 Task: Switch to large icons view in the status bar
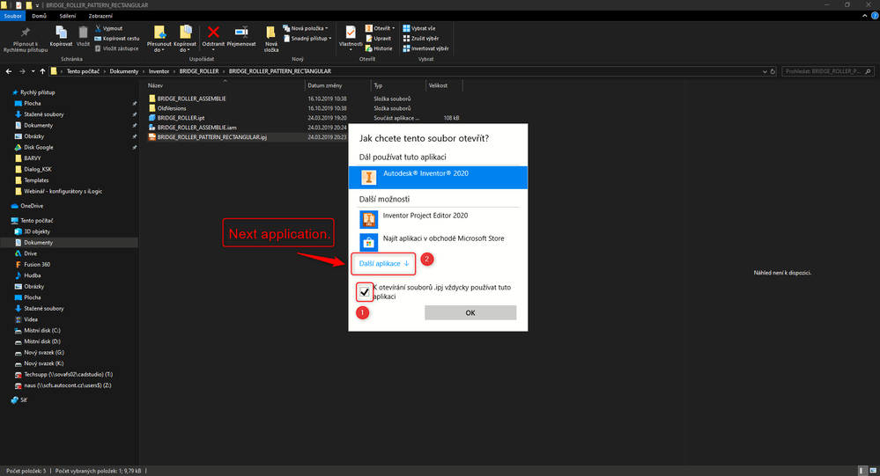pyautogui.click(x=872, y=471)
